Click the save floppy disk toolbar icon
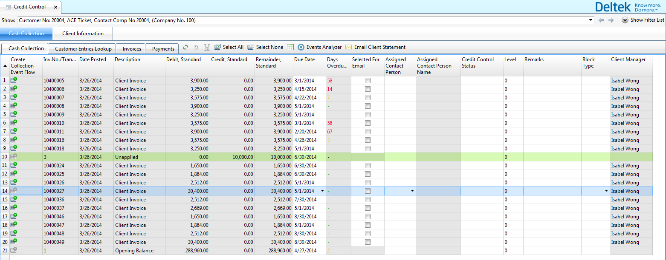Screen dimensions: 666x260 coord(207,47)
